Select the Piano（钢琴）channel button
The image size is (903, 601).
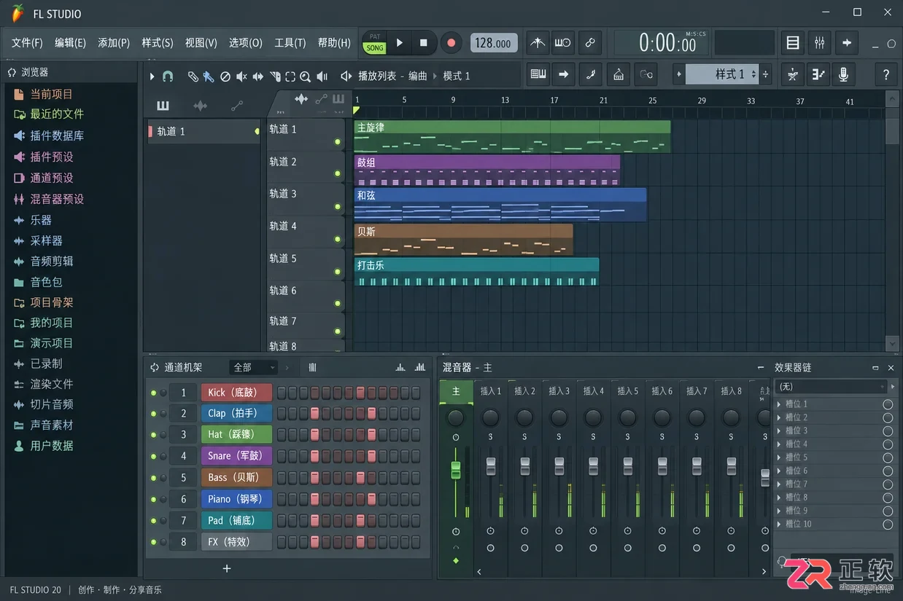pyautogui.click(x=236, y=499)
